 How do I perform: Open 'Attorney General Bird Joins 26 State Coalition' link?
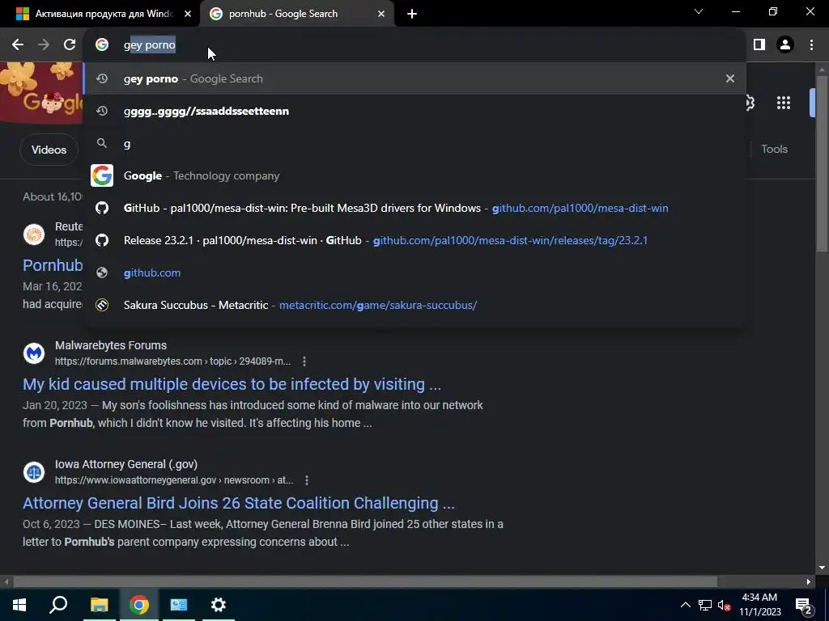point(239,503)
